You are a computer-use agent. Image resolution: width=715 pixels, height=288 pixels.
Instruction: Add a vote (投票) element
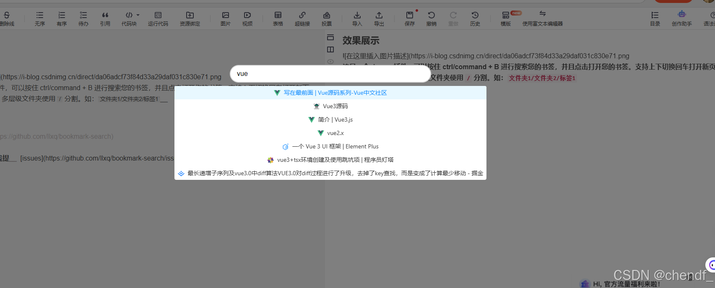327,19
